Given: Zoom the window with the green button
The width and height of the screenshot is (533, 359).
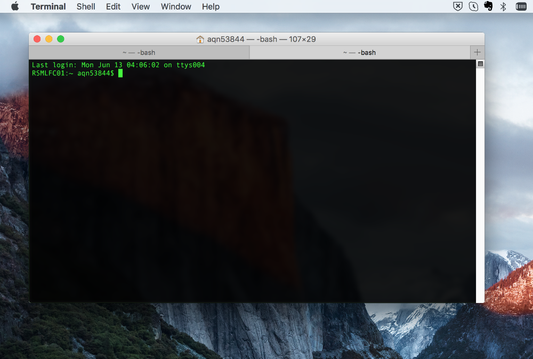Looking at the screenshot, I should [61, 39].
